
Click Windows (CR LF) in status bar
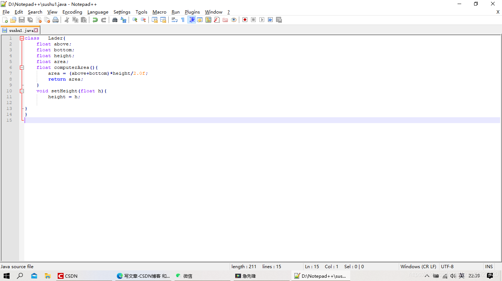418,267
